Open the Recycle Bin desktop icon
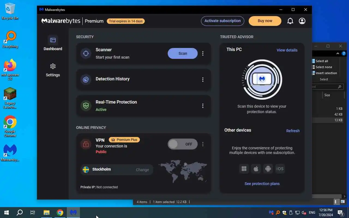349x218 pixels. pyautogui.click(x=10, y=11)
